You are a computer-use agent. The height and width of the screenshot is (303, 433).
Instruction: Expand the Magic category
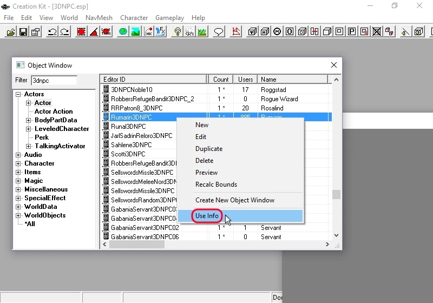click(18, 181)
